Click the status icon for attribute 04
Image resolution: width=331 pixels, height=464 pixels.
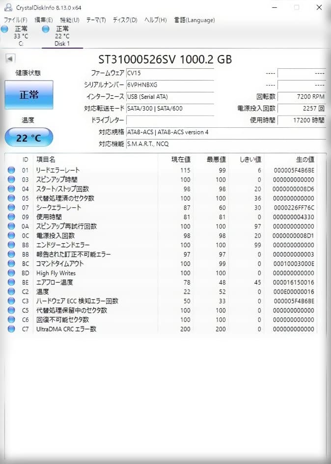point(11,189)
